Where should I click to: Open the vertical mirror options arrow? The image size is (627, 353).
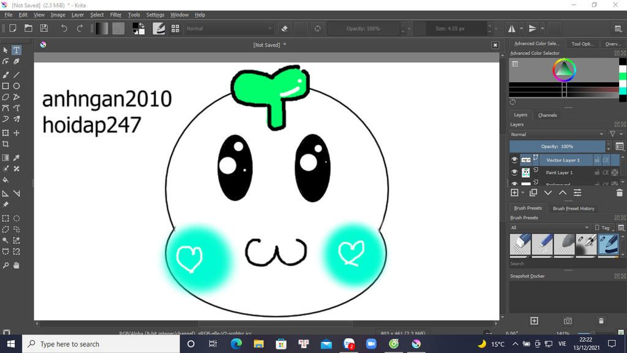(543, 28)
